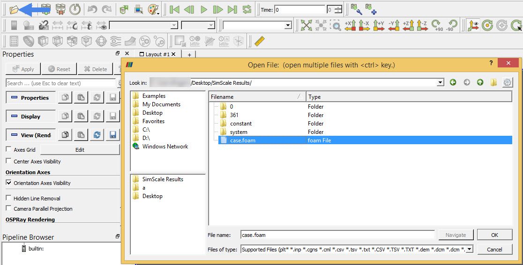Cancel the Open File dialog
The height and width of the screenshot is (265, 523).
494,250
